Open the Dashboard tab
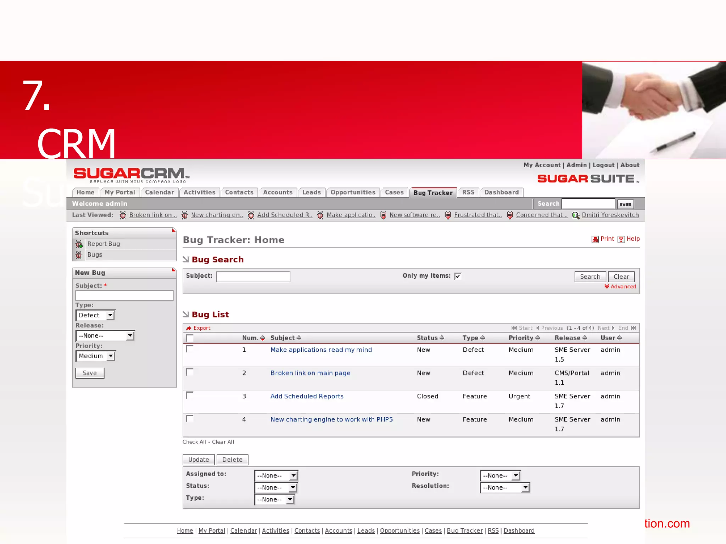 tap(501, 192)
